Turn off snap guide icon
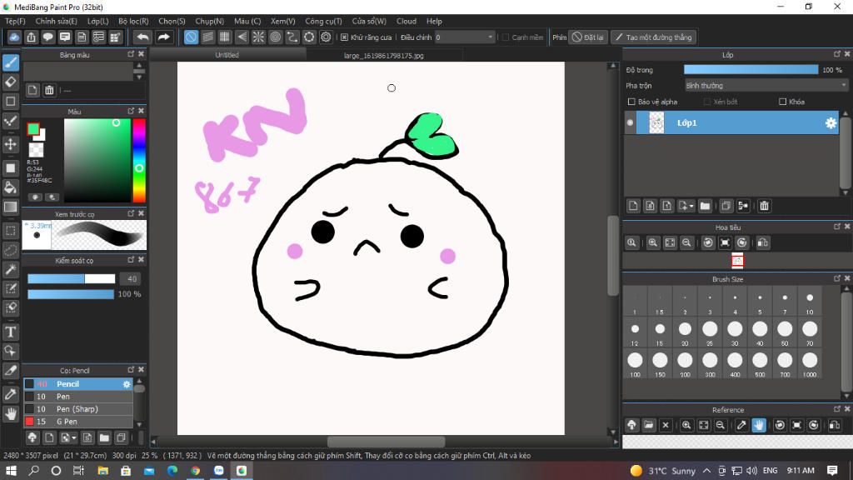 tap(191, 37)
